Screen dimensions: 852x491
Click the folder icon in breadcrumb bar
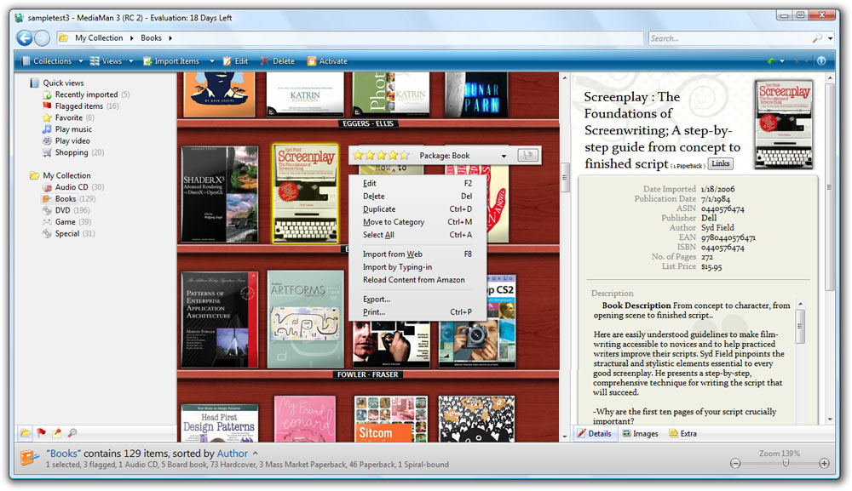point(64,38)
